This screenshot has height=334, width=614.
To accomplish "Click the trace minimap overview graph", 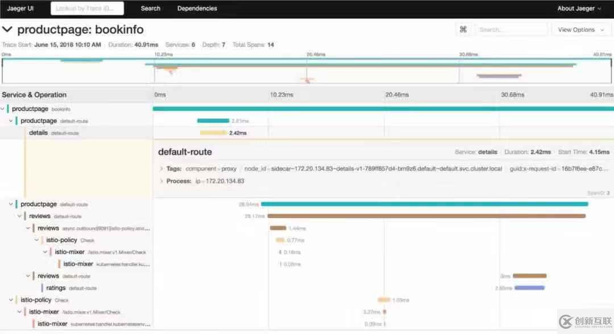I will [x=306, y=70].
